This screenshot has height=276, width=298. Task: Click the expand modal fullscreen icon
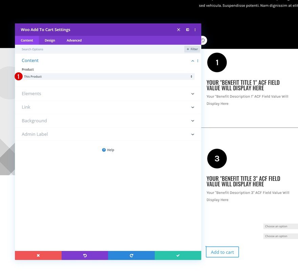178,30
